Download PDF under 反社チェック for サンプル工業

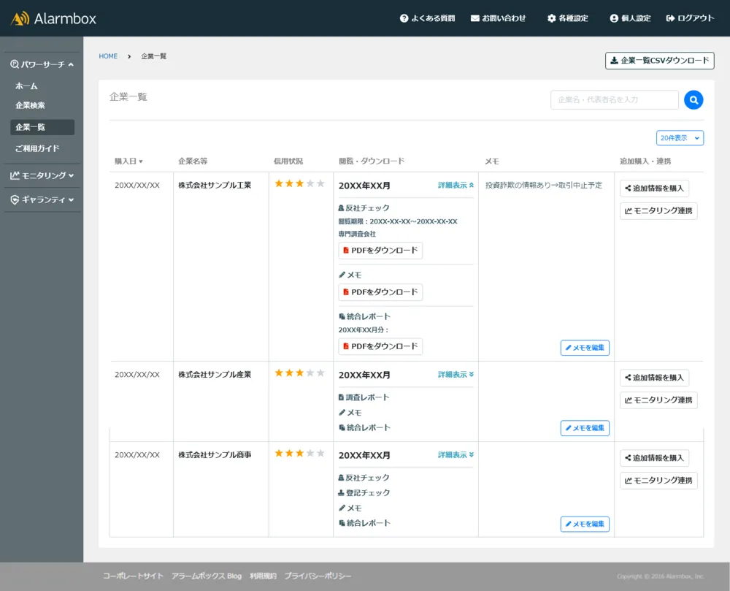[380, 251]
